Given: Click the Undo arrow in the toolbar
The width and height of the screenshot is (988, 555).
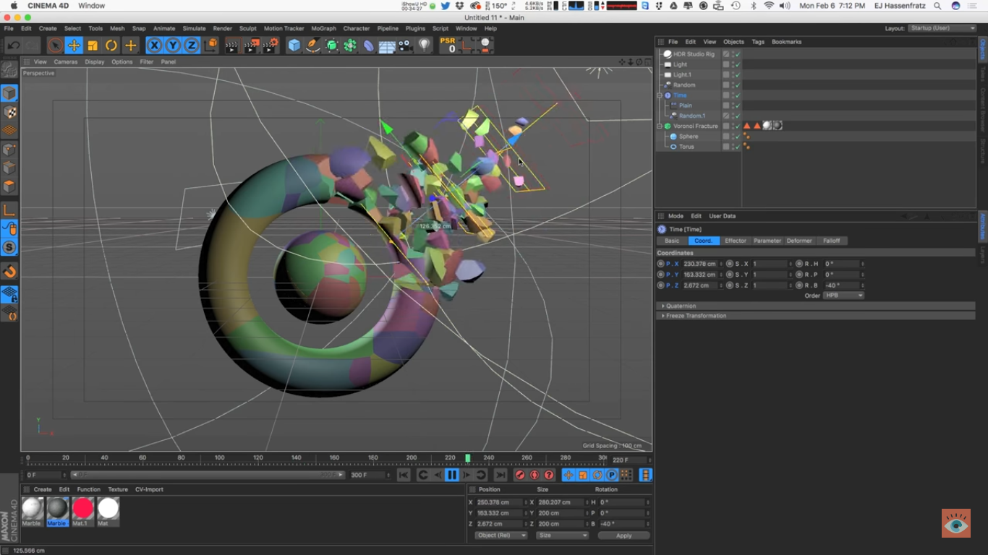Looking at the screenshot, I should coord(13,46).
